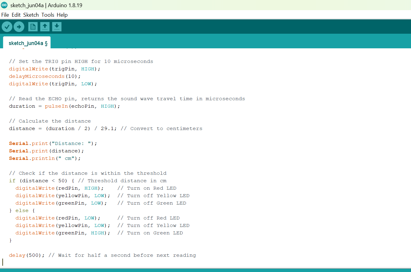Viewport: 411px width, 272px height.
Task: Click the comment 'Read the ECHO pin'
Action: click(x=127, y=99)
